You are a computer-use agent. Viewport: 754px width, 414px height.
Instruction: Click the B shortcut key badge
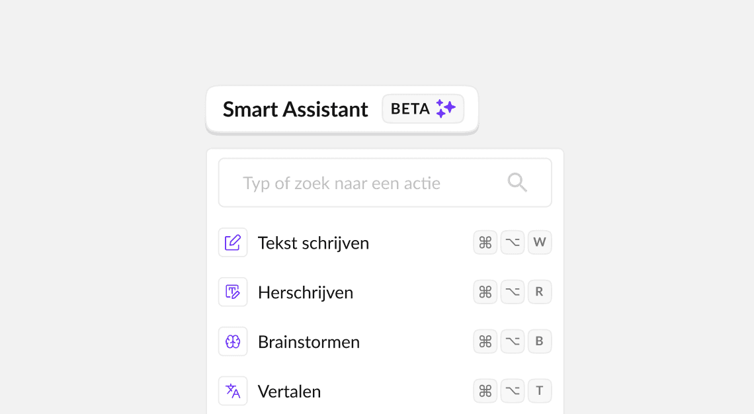540,341
